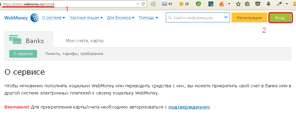Open the orange wallet extension icon
This screenshot has width=296, height=119.
point(222,4)
